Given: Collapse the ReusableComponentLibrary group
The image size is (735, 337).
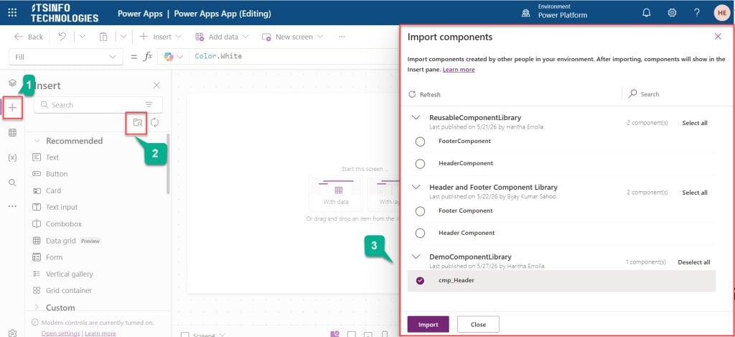Looking at the screenshot, I should [416, 117].
